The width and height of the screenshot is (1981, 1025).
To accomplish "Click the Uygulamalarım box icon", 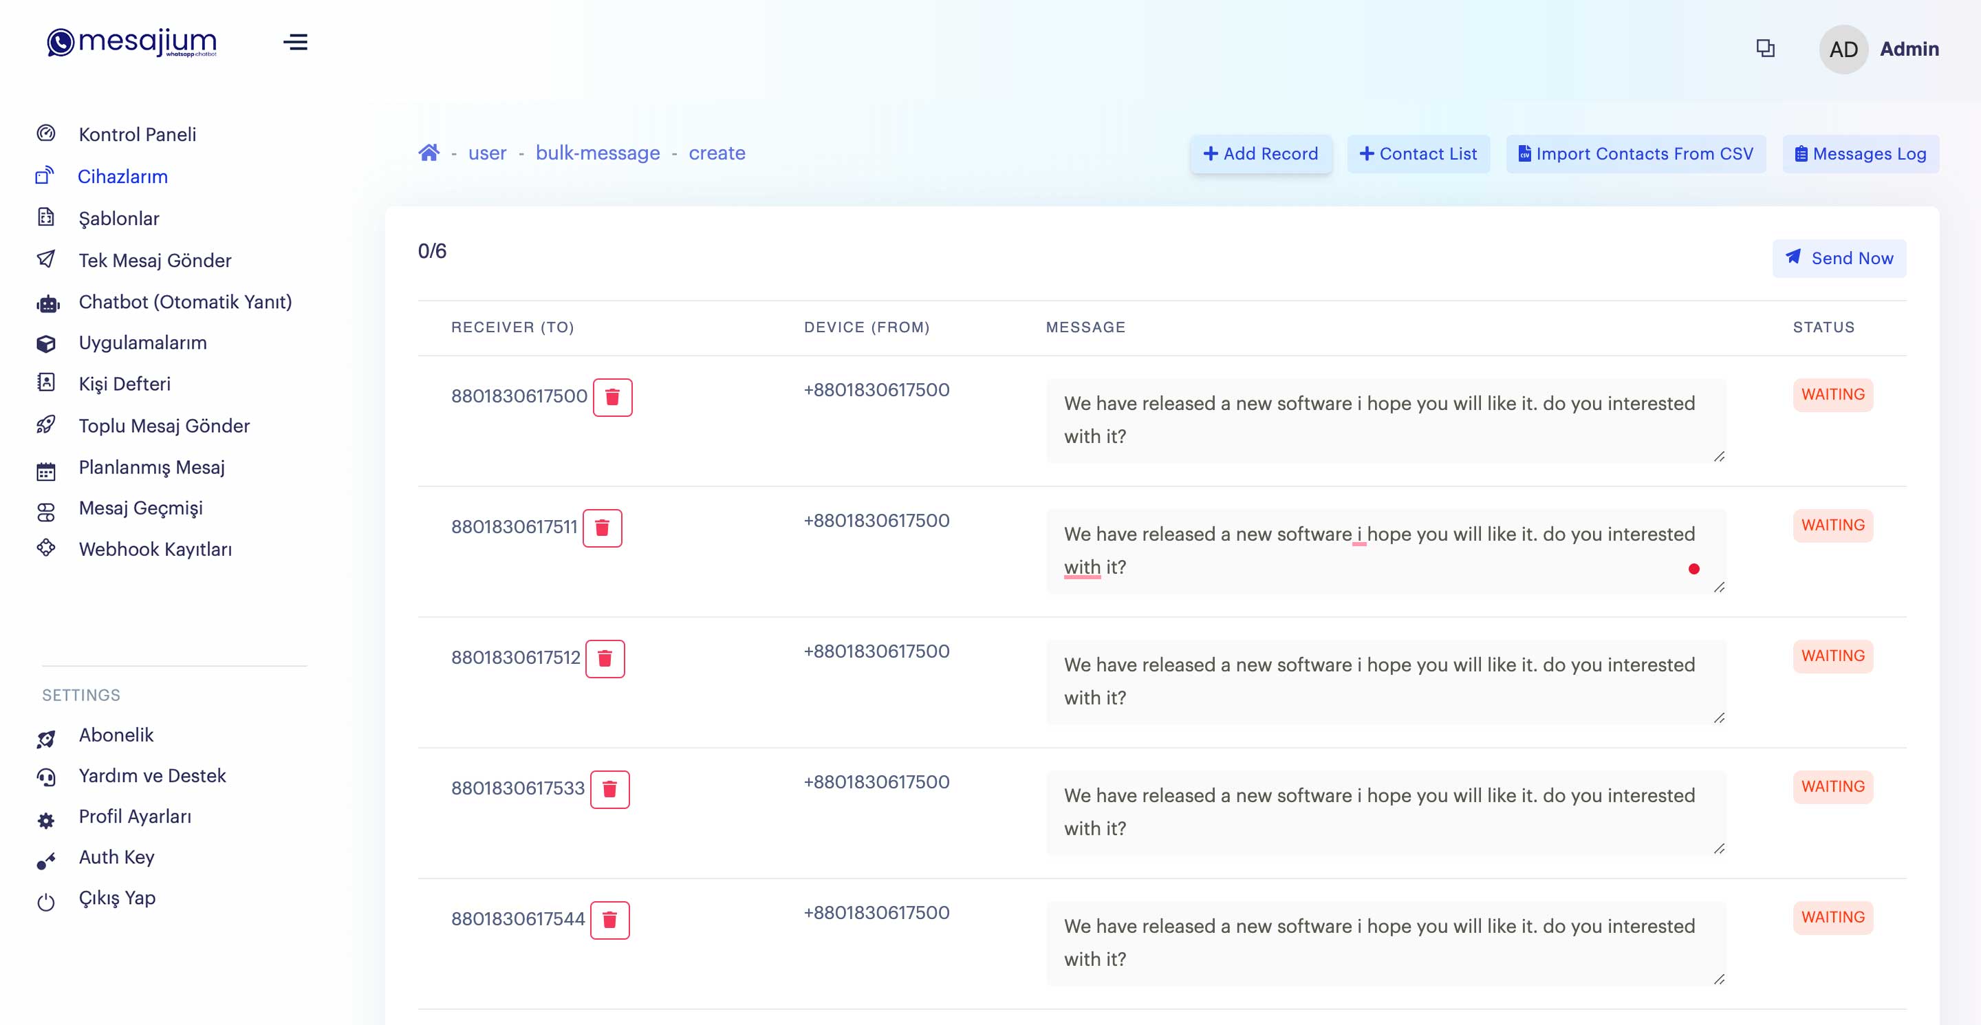I will pyautogui.click(x=46, y=343).
